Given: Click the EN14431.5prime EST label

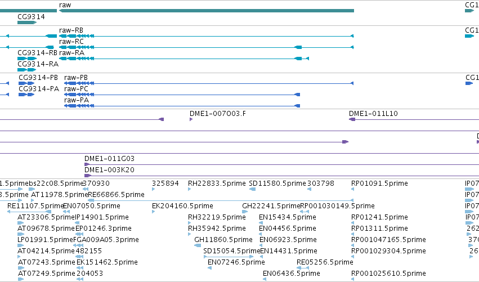Looking at the screenshot, I should pyautogui.click(x=289, y=251).
